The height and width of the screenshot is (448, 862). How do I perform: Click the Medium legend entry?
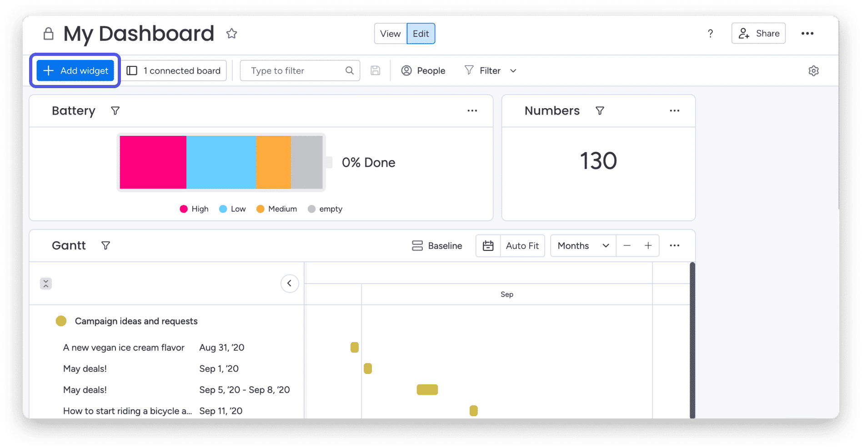point(276,209)
